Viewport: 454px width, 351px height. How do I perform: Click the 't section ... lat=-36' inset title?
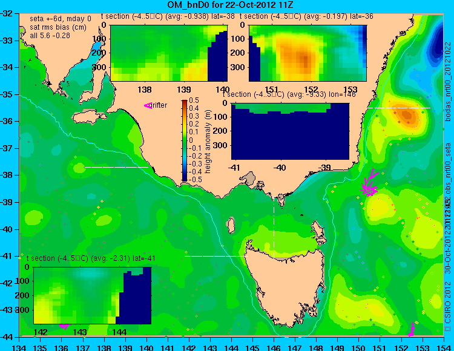point(306,16)
